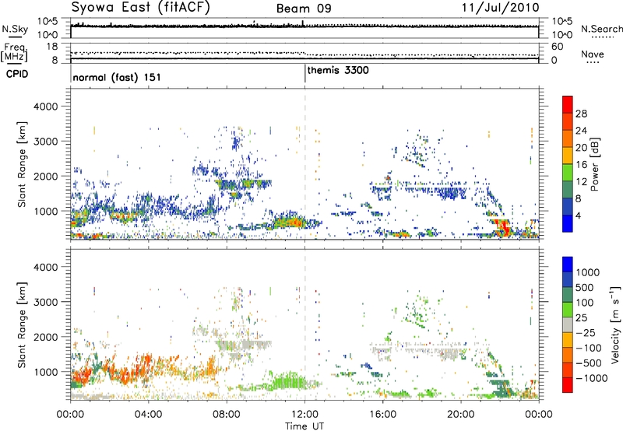Click the '18' frequency axis value
Image resolution: width=623 pixels, height=431 pixels.
tap(52, 47)
